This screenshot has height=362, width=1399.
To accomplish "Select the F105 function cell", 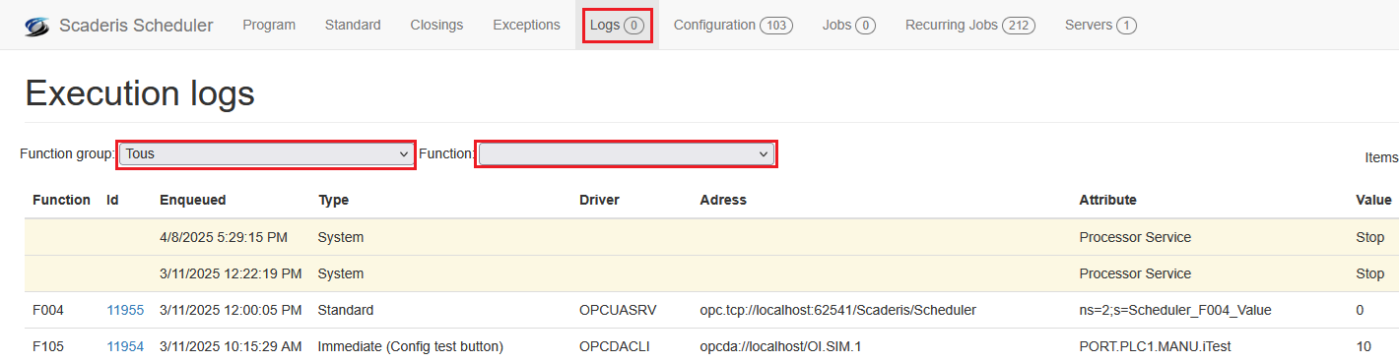I will pos(48,346).
